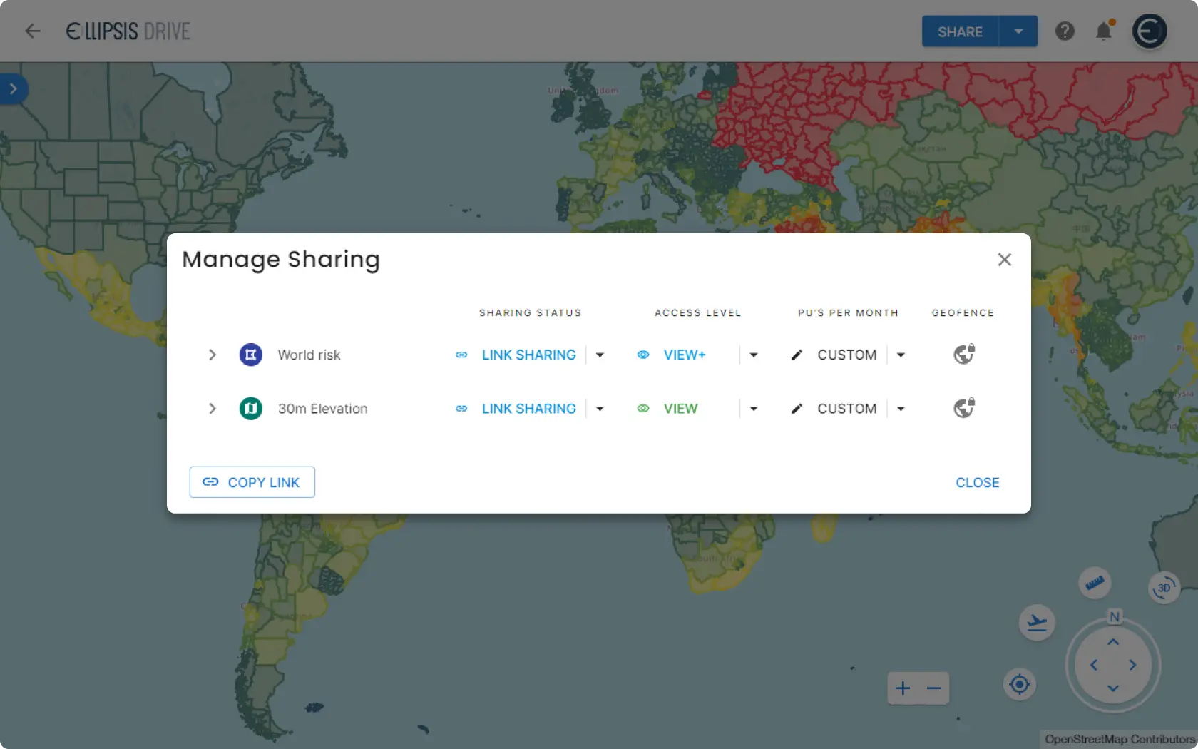1198x749 pixels.
Task: Toggle the 3D view mode
Action: (x=1164, y=588)
